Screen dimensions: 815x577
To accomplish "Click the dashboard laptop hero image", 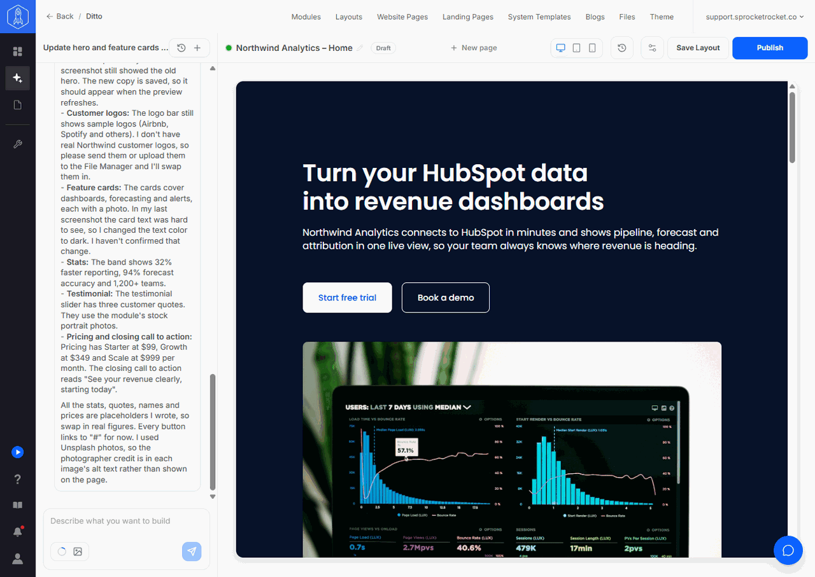I will coord(512,450).
